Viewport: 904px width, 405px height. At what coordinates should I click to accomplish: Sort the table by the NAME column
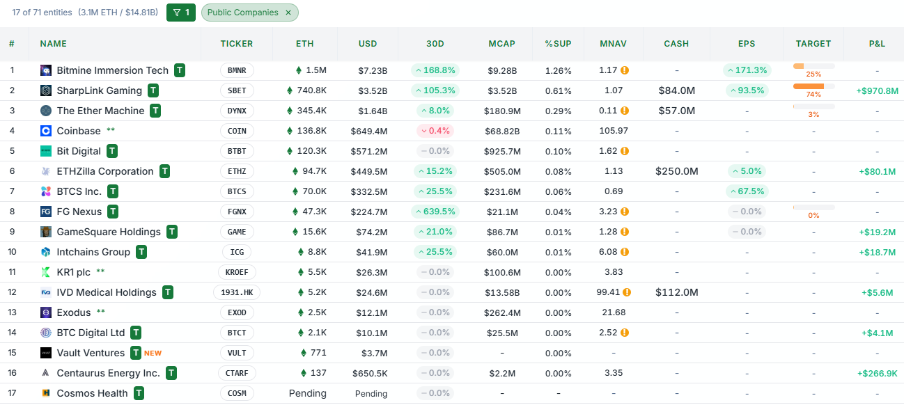click(x=54, y=44)
